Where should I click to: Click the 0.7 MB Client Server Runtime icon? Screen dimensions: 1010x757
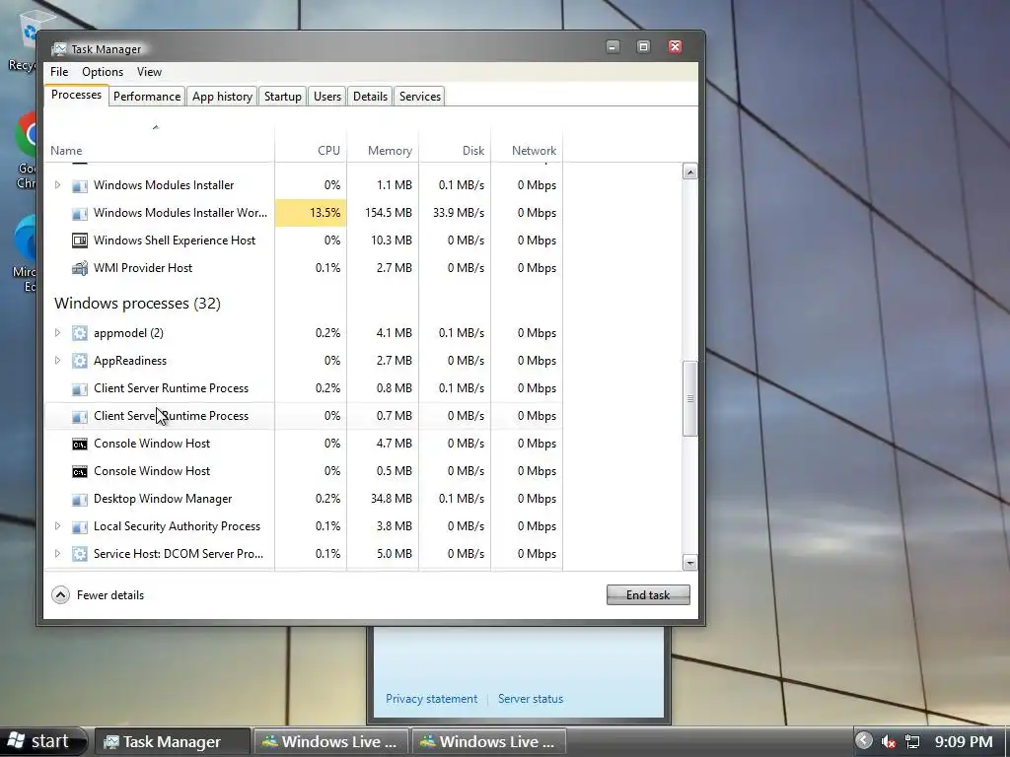tap(79, 417)
